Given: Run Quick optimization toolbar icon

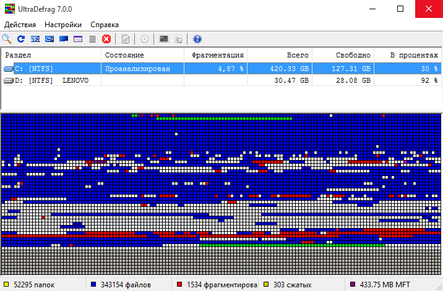Looking at the screenshot, I should coord(49,39).
